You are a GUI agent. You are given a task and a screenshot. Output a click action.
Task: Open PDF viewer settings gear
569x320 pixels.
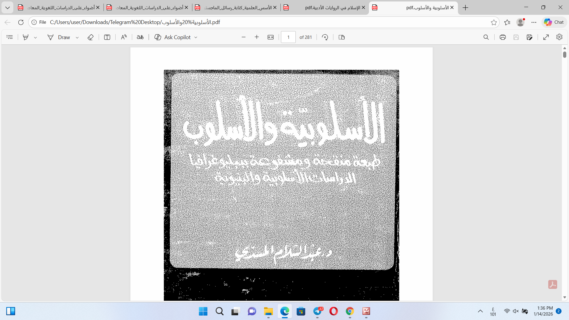(x=559, y=37)
